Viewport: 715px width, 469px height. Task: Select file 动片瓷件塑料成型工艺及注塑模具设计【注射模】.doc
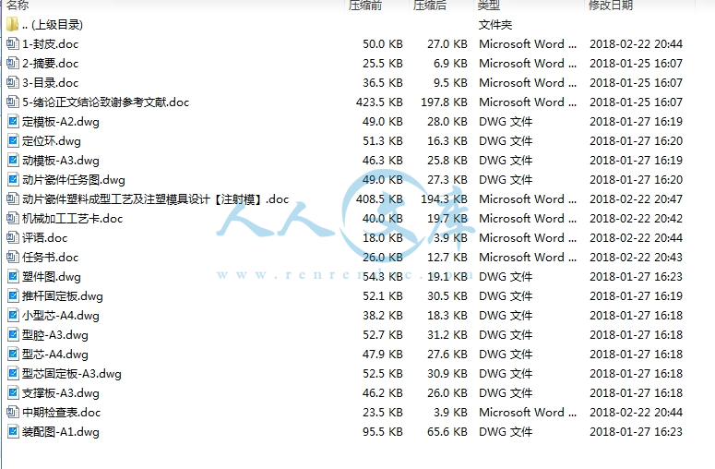[156, 199]
